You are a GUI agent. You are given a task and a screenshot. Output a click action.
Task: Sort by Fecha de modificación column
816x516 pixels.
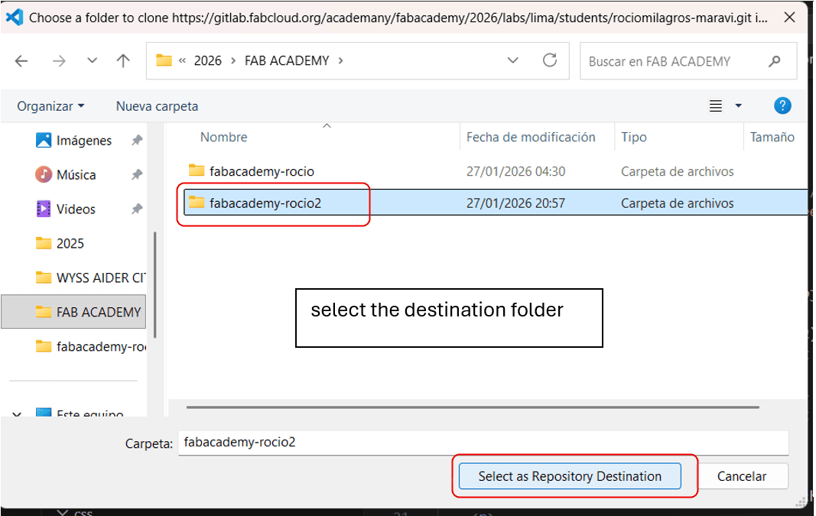(x=531, y=138)
